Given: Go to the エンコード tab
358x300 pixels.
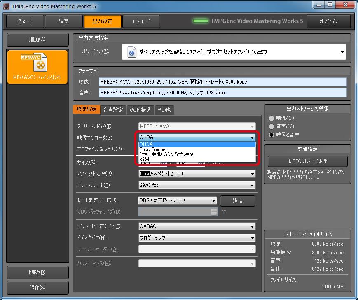Looking at the screenshot, I should pyautogui.click(x=141, y=21).
